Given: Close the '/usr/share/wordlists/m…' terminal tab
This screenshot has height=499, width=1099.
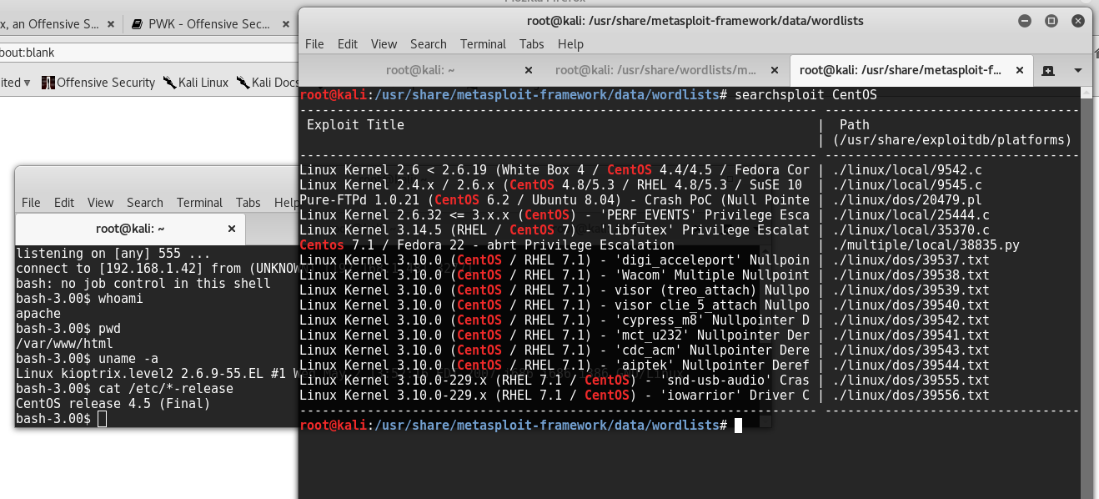Looking at the screenshot, I should coord(772,70).
